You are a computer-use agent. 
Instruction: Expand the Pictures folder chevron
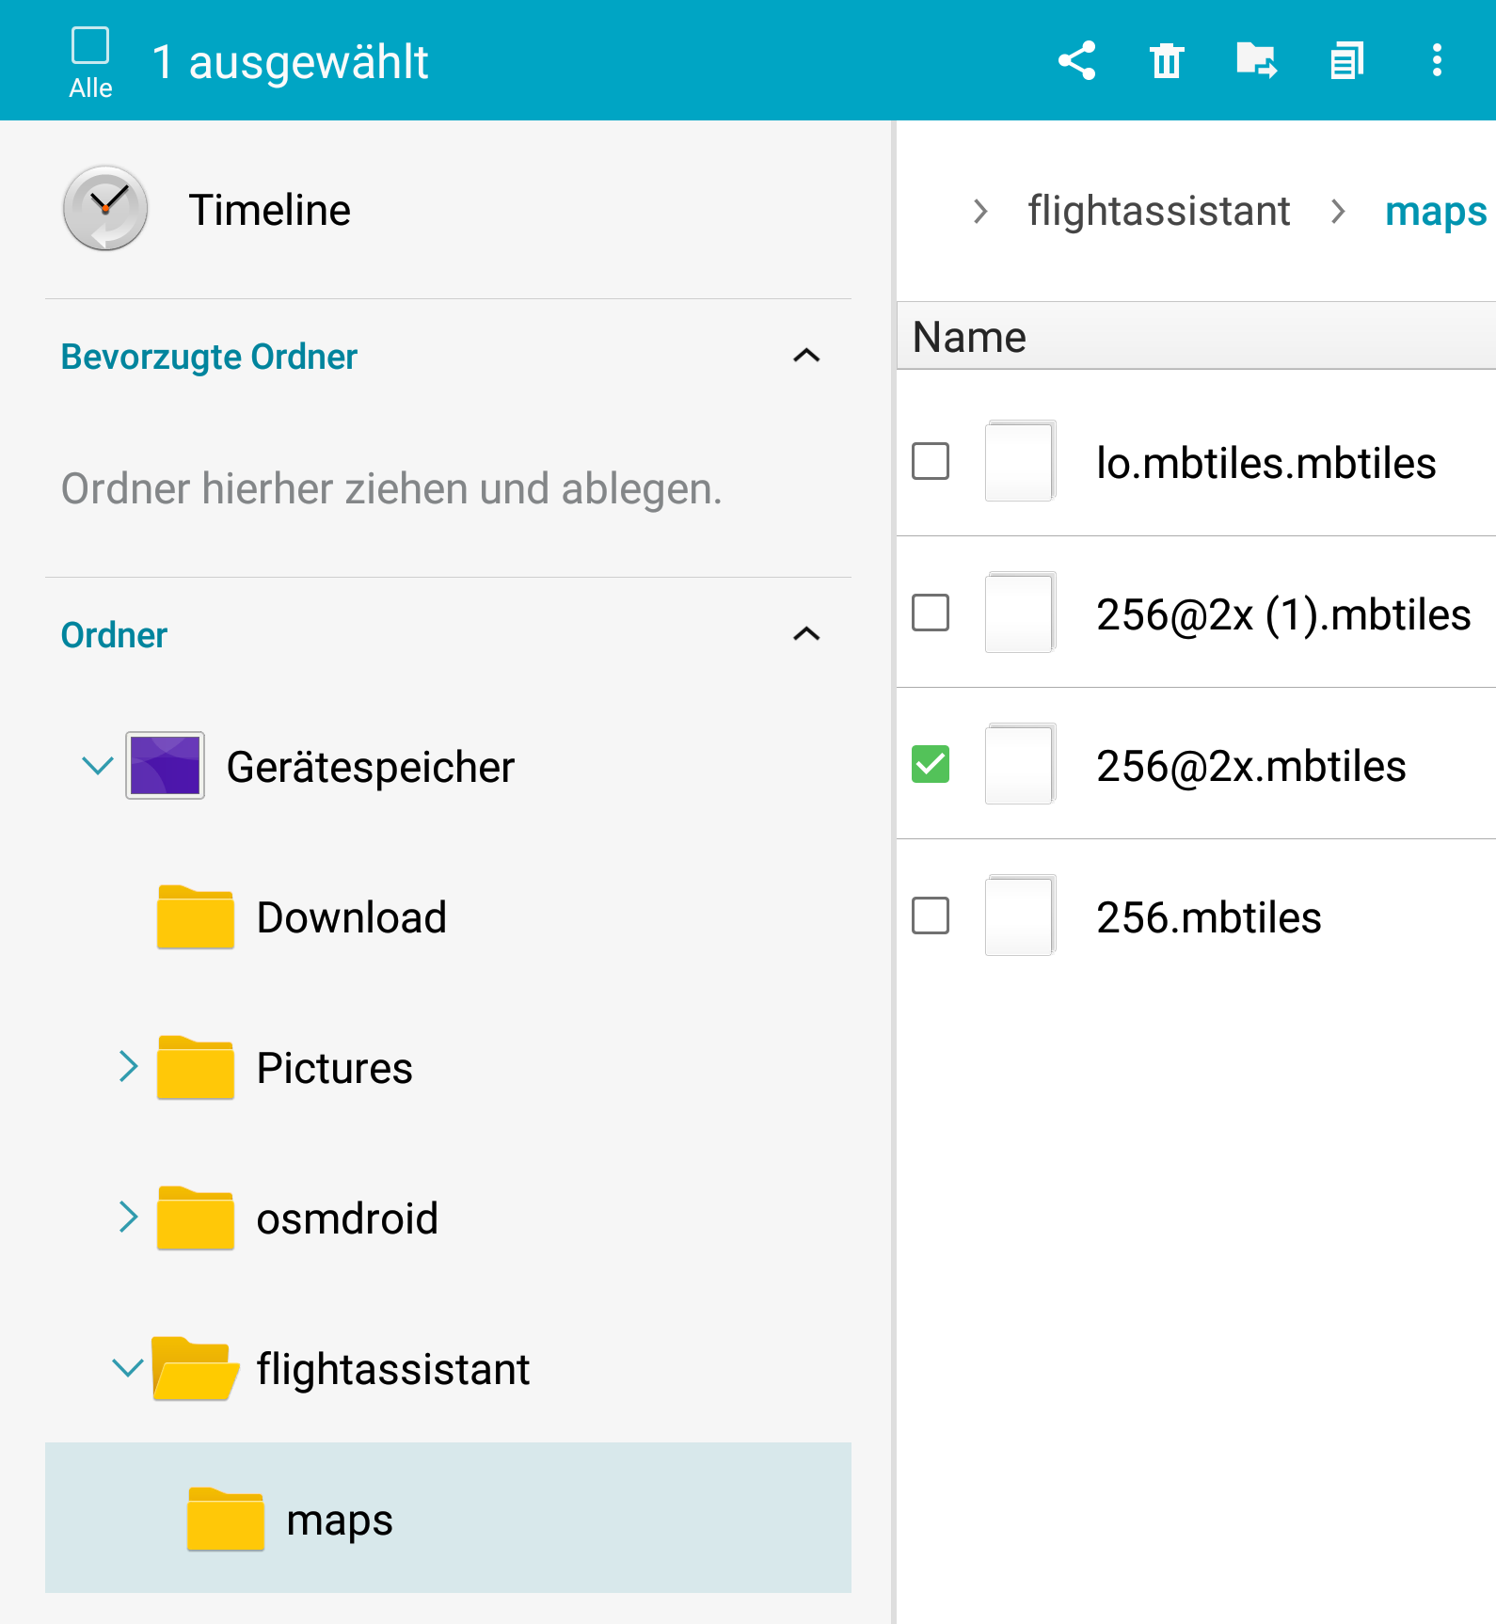(x=129, y=1067)
